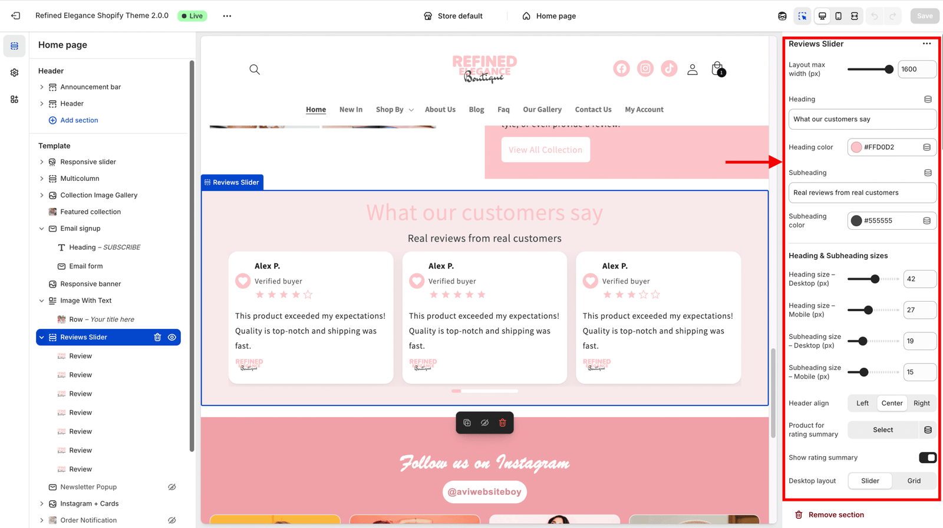Image resolution: width=943 pixels, height=528 pixels.
Task: Hide the Reviews Slider section via eye icon
Action: [x=172, y=338]
